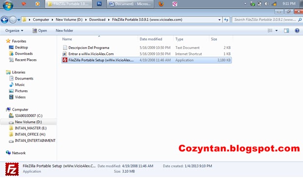Click the 3,180 KB size cell
Screen dimensions: 303x178
coord(224,60)
